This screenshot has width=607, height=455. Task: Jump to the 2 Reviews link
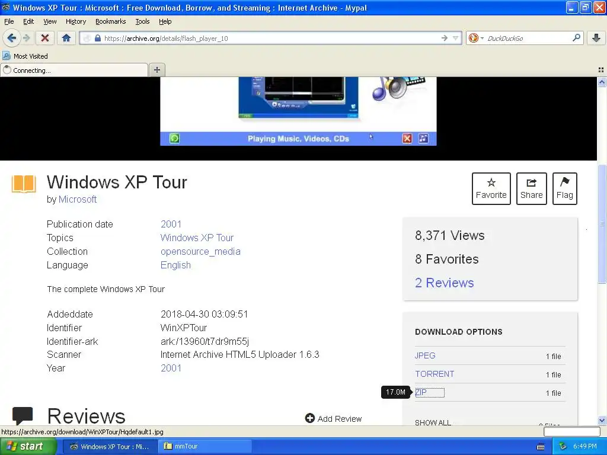pyautogui.click(x=444, y=283)
